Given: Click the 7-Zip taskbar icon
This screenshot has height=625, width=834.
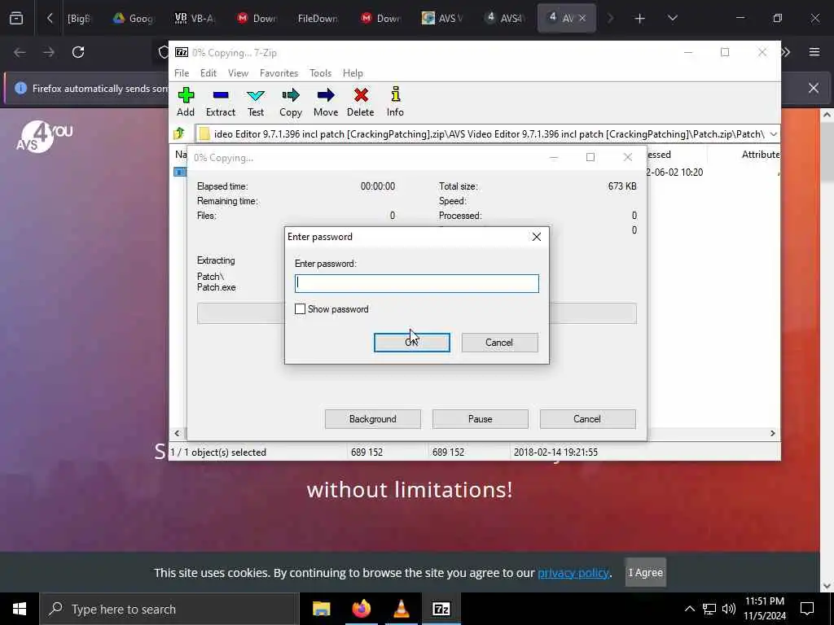Looking at the screenshot, I should pos(441,609).
